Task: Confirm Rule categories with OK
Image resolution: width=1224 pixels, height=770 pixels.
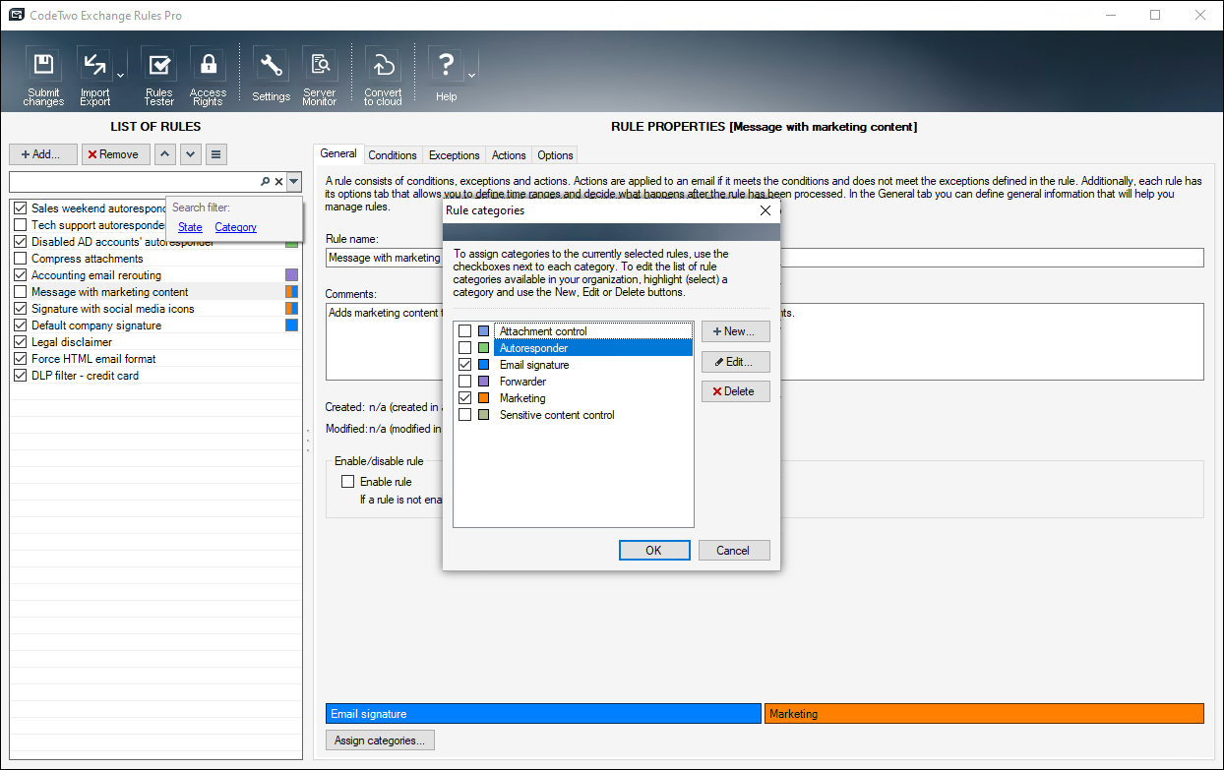Action: coord(654,551)
